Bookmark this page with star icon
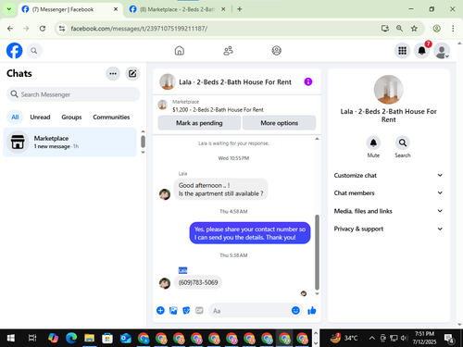This screenshot has height=347, width=463. click(414, 29)
